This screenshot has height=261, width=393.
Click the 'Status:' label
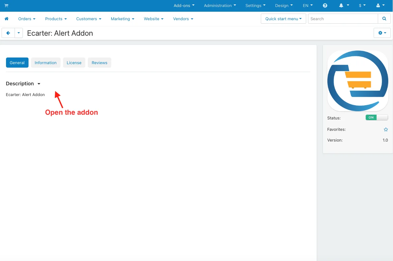coord(334,118)
